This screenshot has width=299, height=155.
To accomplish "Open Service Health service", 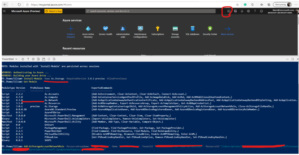I will pos(105,31).
